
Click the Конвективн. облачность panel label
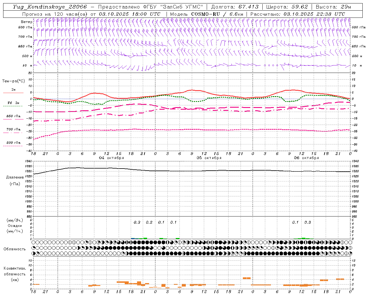[15, 274]
